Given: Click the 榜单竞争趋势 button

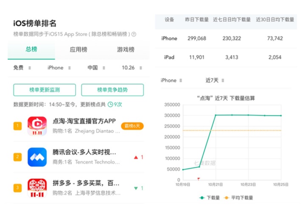Looking at the screenshot, I should pyautogui.click(x=112, y=90).
